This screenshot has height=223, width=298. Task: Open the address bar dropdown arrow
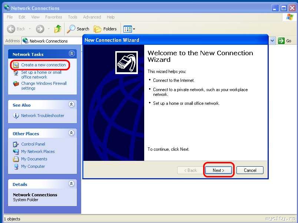point(272,41)
